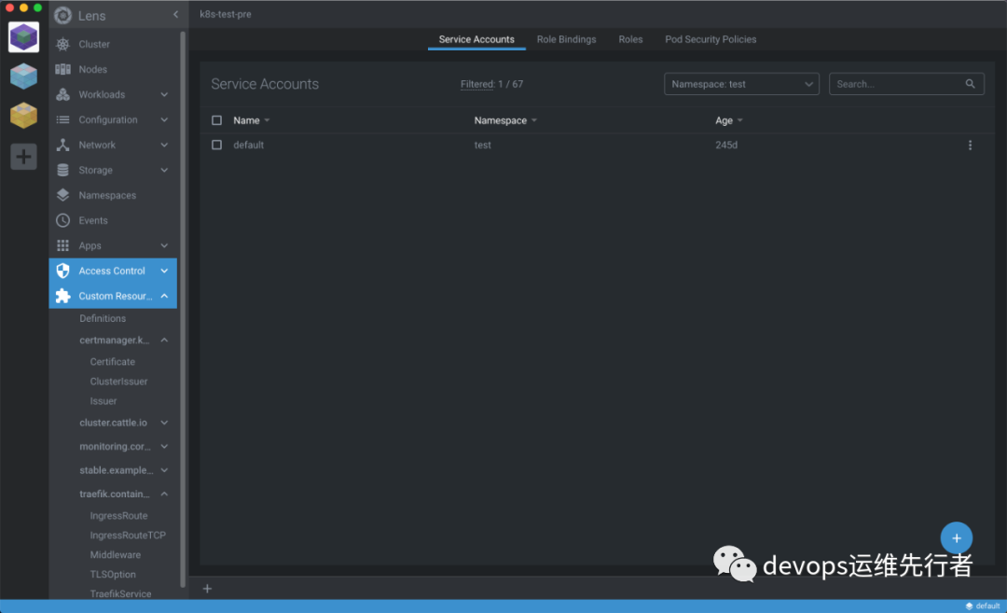
Task: Open the IngressRouteTCP resource
Action: coord(128,536)
